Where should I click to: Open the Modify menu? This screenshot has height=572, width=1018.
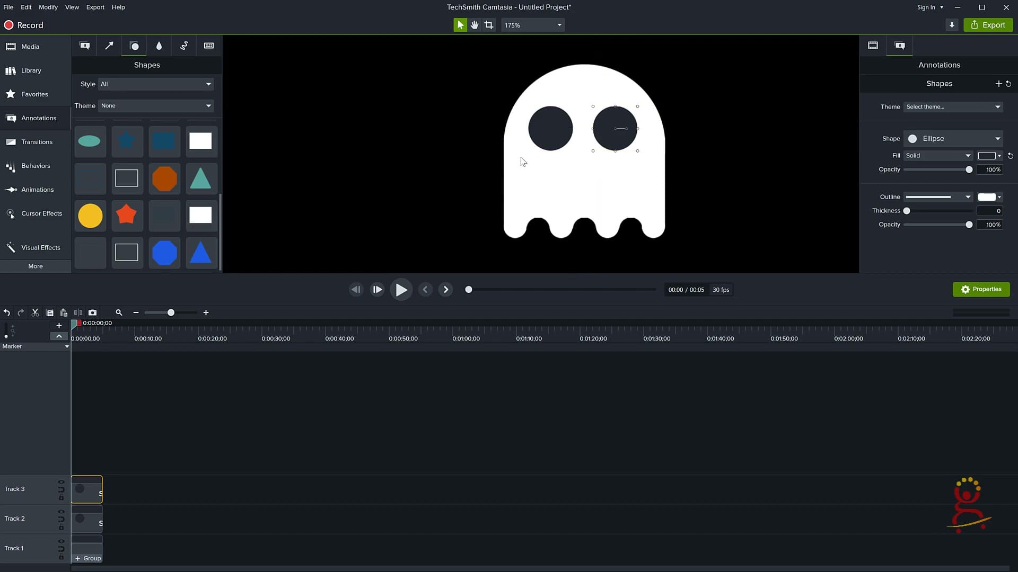coord(48,7)
